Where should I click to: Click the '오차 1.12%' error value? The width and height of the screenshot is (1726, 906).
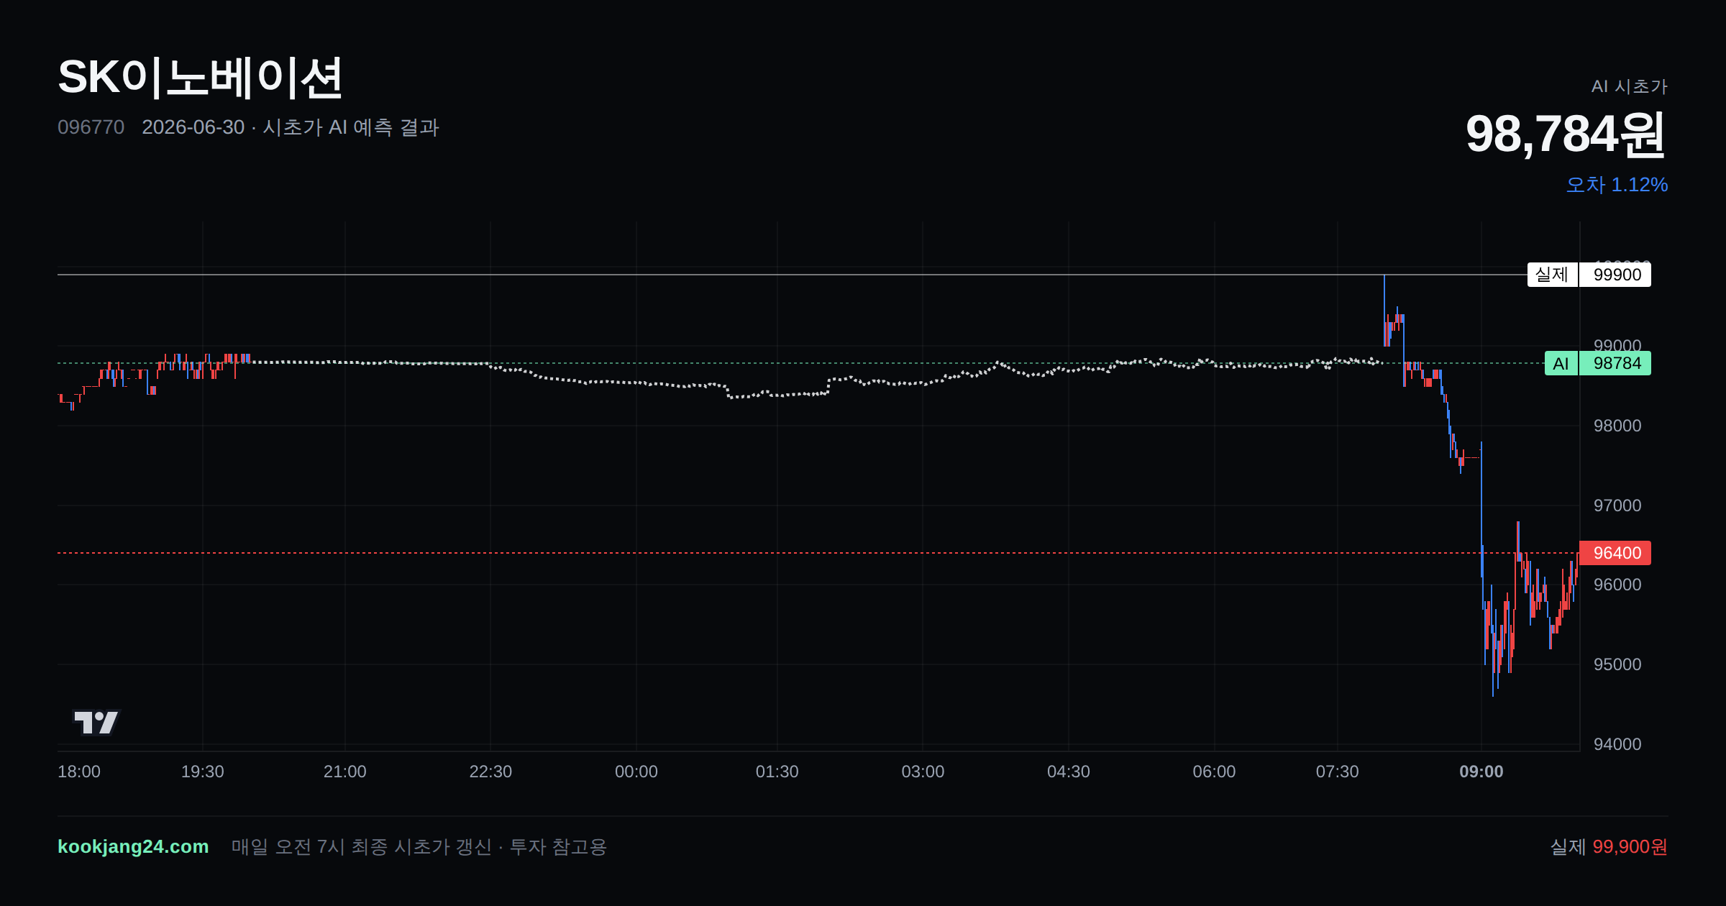(x=1617, y=185)
